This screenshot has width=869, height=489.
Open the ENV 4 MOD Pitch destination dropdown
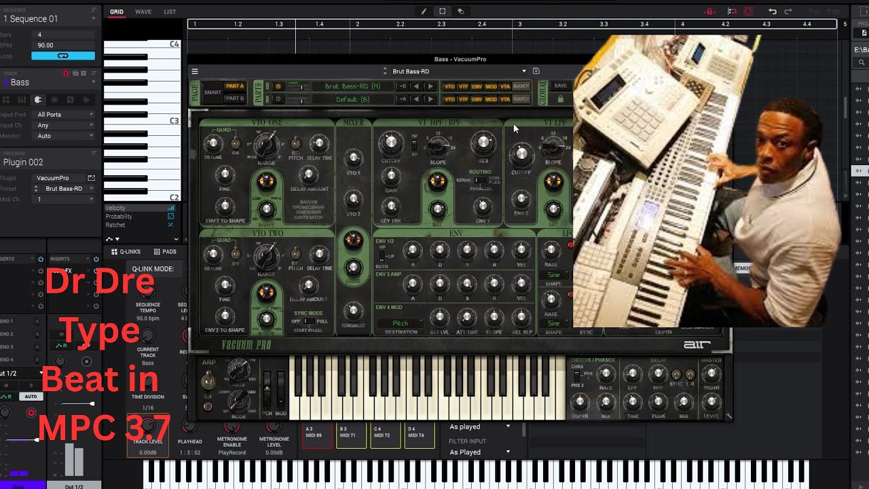coord(401,323)
